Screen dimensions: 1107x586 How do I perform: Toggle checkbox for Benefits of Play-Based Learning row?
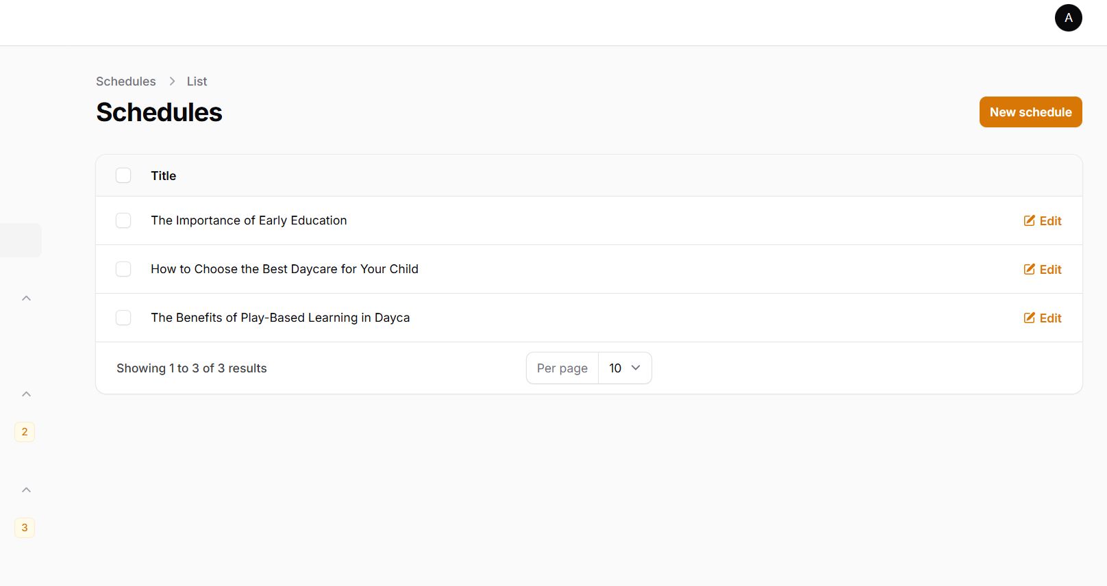point(123,318)
